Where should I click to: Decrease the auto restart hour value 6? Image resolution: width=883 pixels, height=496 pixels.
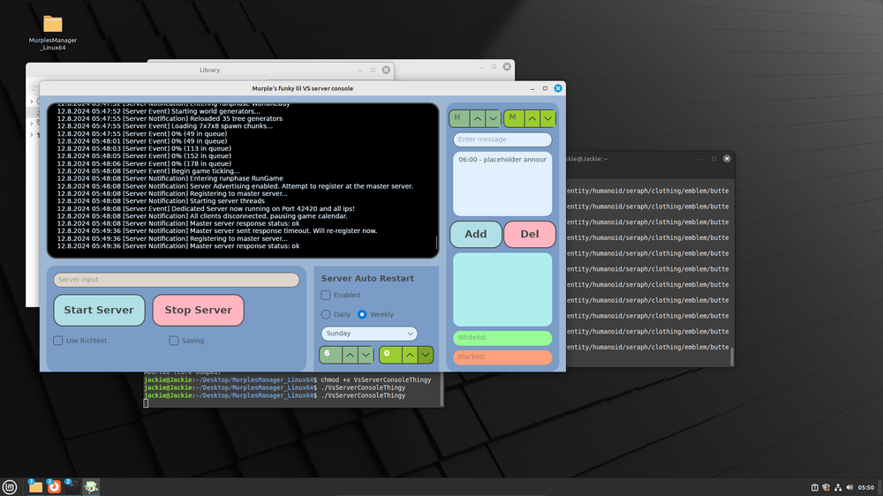365,355
